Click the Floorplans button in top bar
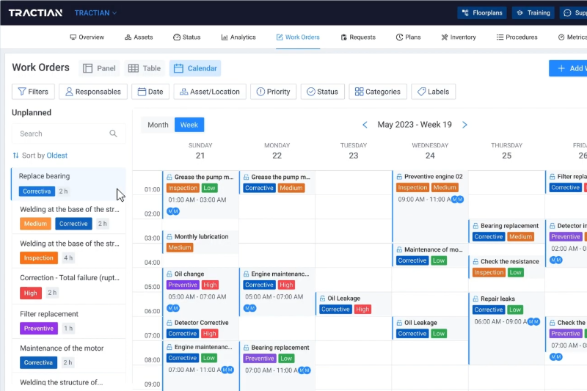The width and height of the screenshot is (587, 391). pos(482,12)
